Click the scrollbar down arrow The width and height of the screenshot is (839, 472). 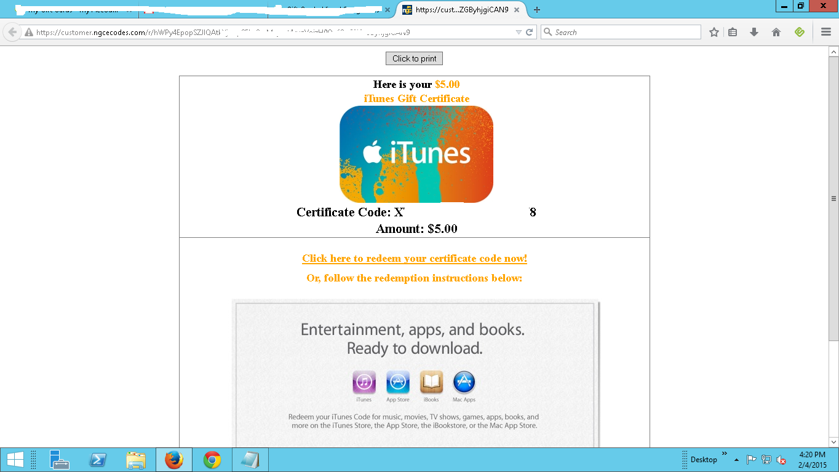tap(833, 442)
